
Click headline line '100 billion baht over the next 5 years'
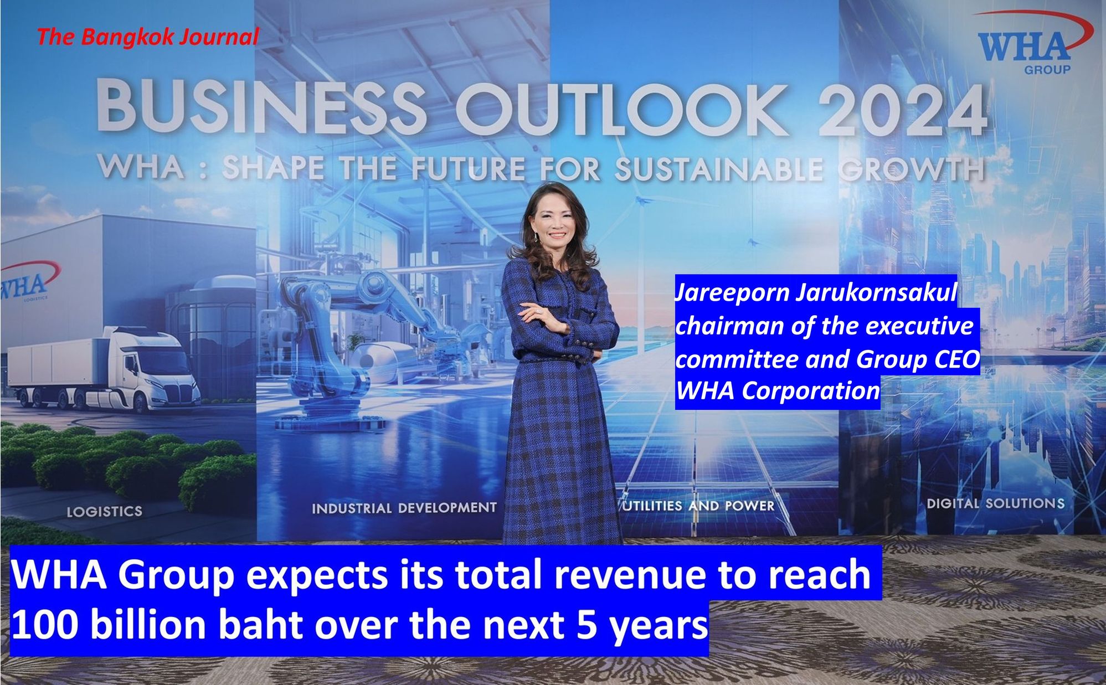[x=360, y=625]
